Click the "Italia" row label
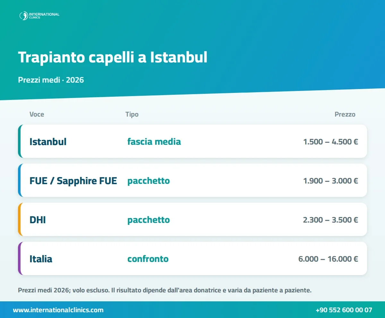The image size is (385, 318). pyautogui.click(x=41, y=259)
